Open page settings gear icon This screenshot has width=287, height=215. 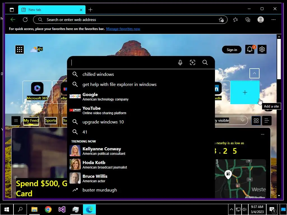pyautogui.click(x=262, y=49)
